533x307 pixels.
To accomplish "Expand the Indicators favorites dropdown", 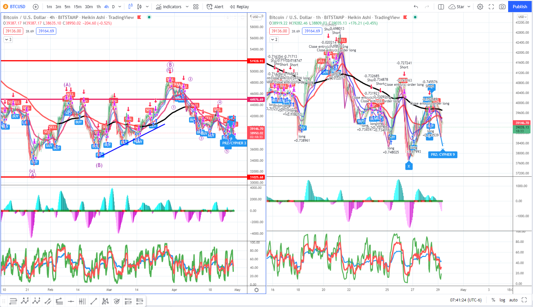I will click(x=187, y=7).
